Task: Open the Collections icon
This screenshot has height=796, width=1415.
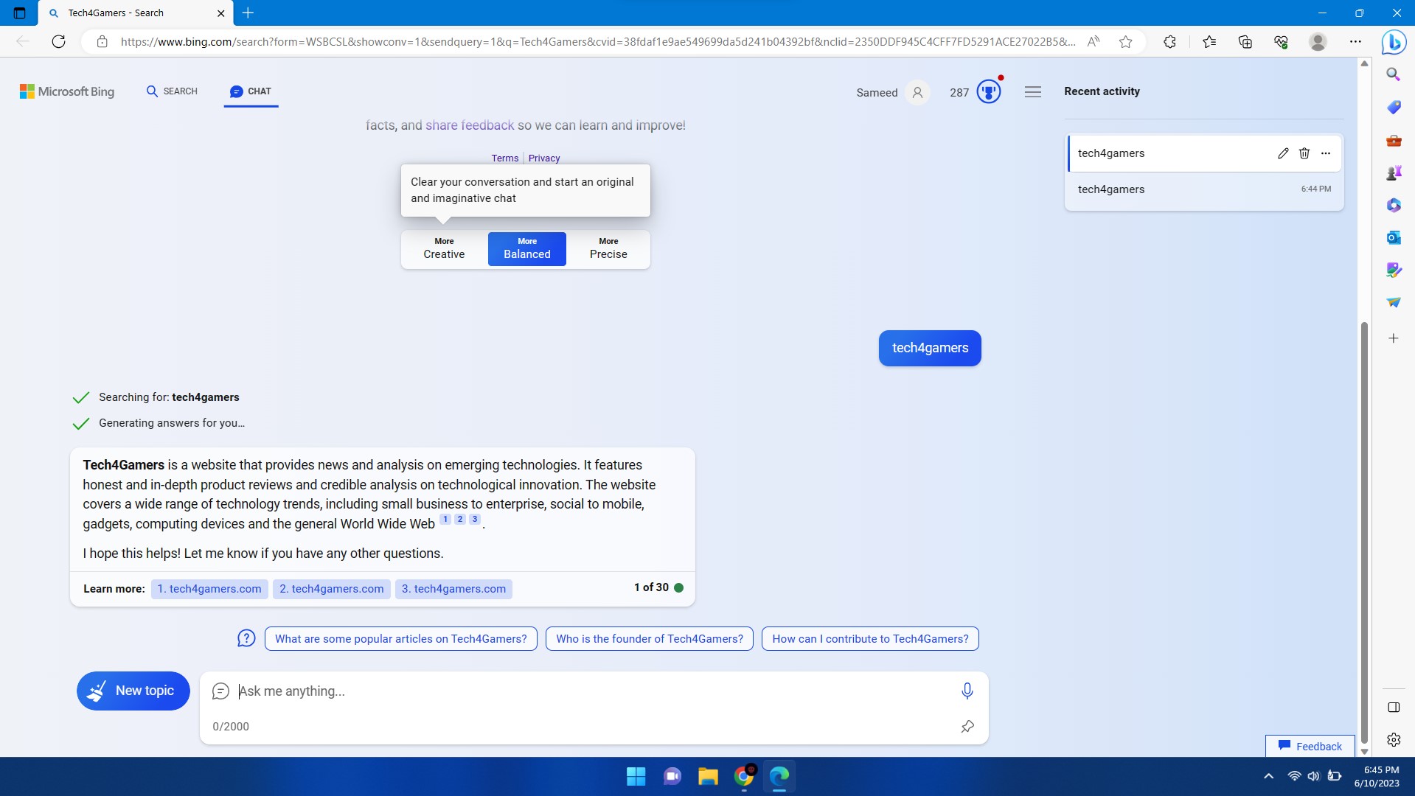Action: [1245, 42]
